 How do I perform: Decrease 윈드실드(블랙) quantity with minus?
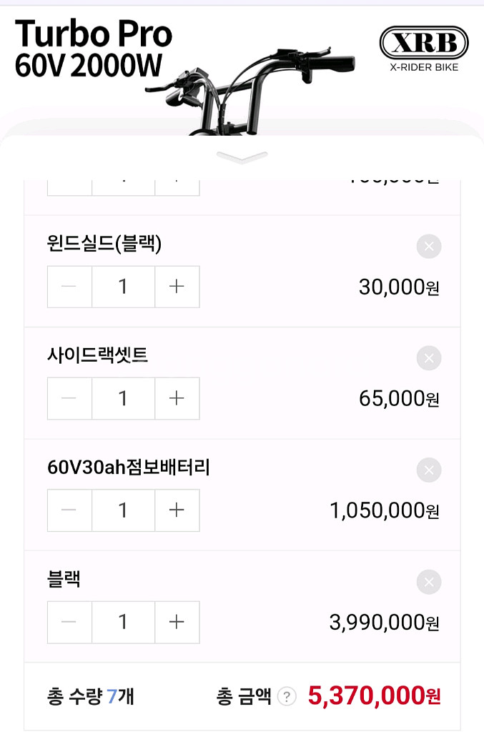click(x=69, y=287)
